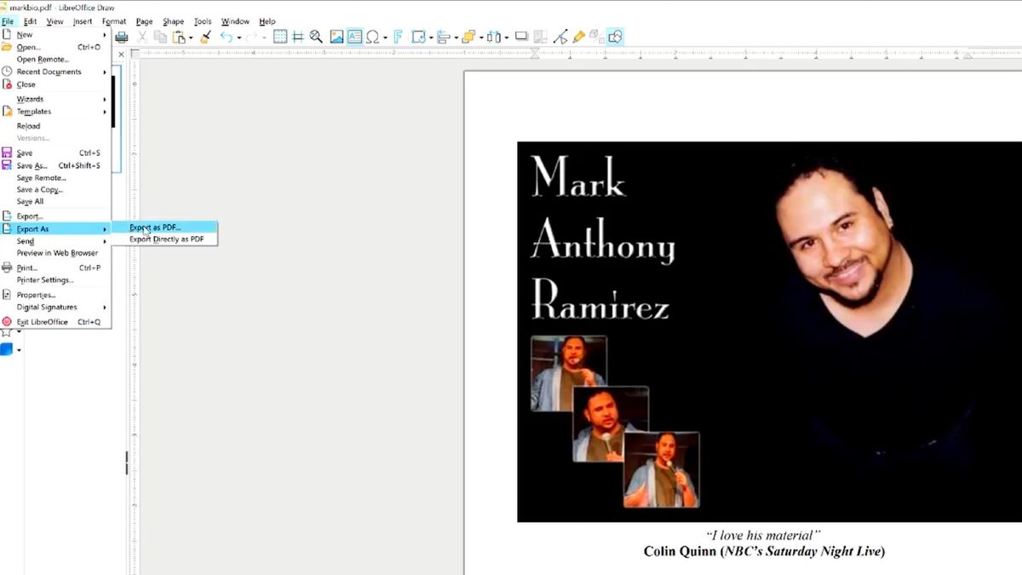Screen dimensions: 1022x575
Task: Open the Paste dropdown arrow
Action: 190,36
